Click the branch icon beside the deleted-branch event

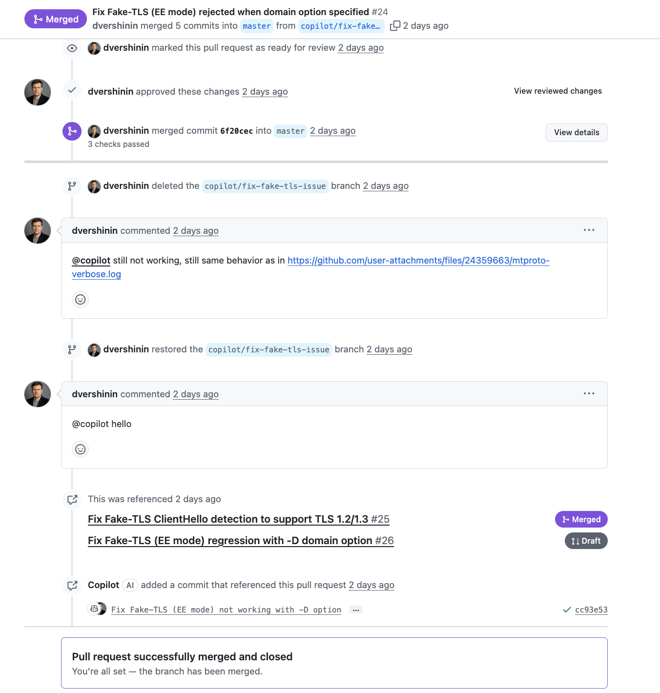click(72, 186)
